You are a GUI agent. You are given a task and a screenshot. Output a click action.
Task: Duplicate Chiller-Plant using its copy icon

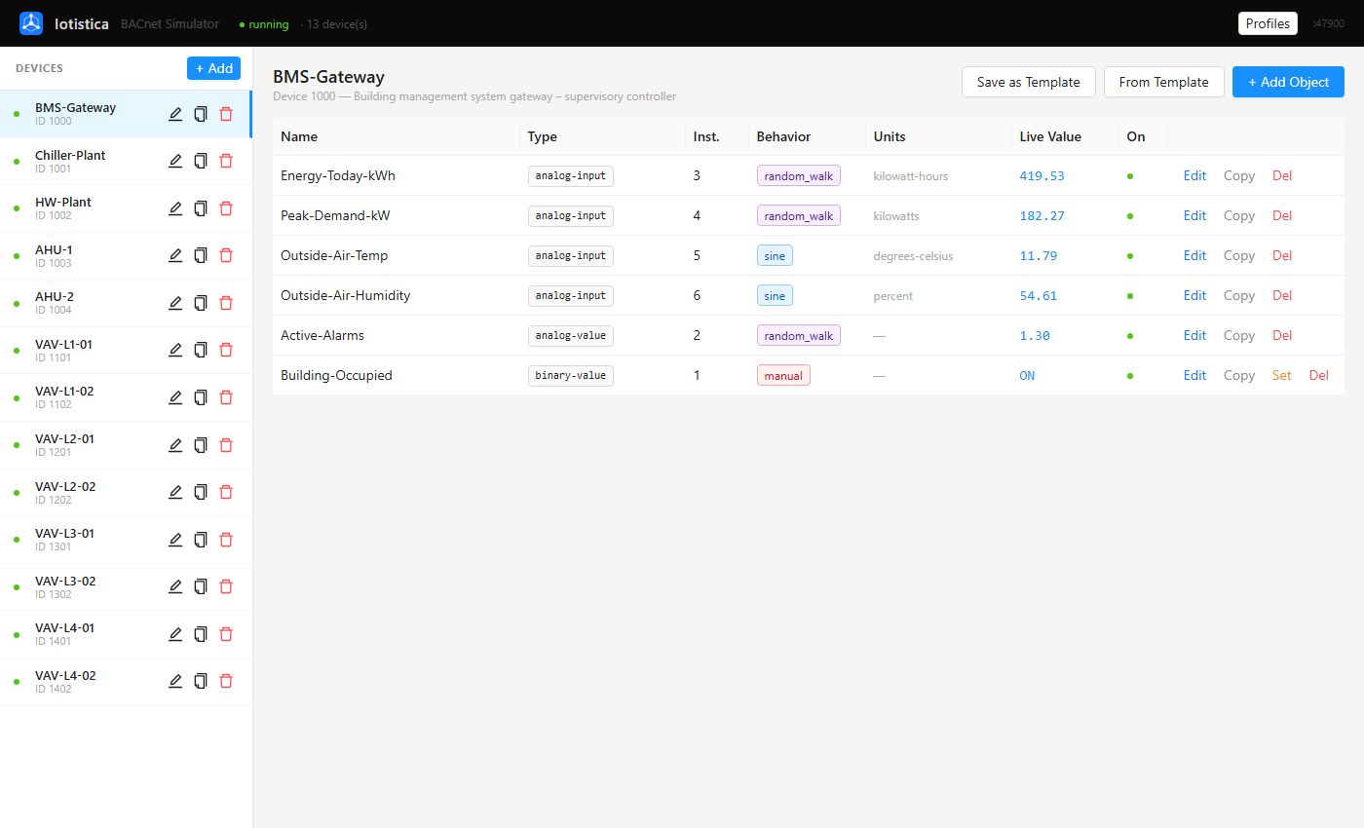pyautogui.click(x=201, y=161)
